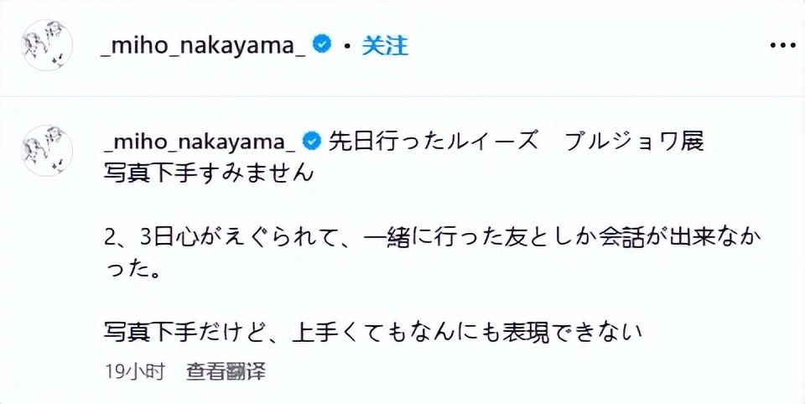Open the _miho_nakayama_ username in the caption
Screen dimensions: 805x404
tap(197, 140)
